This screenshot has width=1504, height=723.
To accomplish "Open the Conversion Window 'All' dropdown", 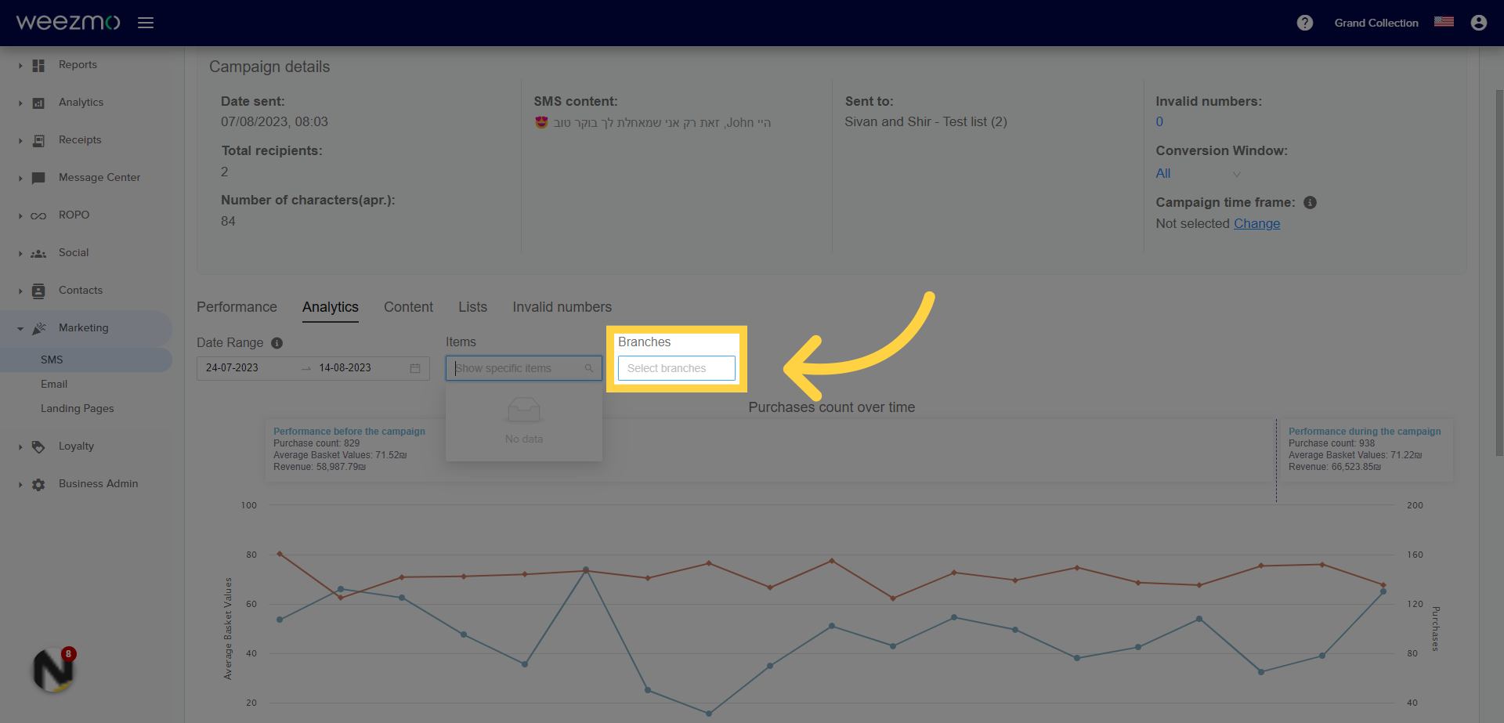I will tap(1198, 174).
